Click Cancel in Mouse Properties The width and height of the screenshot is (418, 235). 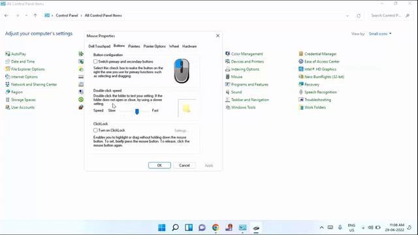(184, 165)
